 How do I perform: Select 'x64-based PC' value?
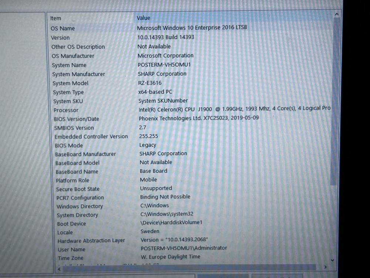click(155, 92)
